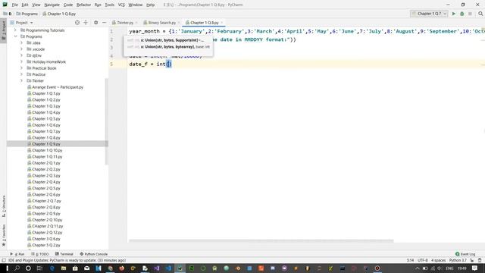Image resolution: width=485 pixels, height=273 pixels.
Task: Select Chapter 1 Q 1.py in project tree
Action: click(46, 93)
